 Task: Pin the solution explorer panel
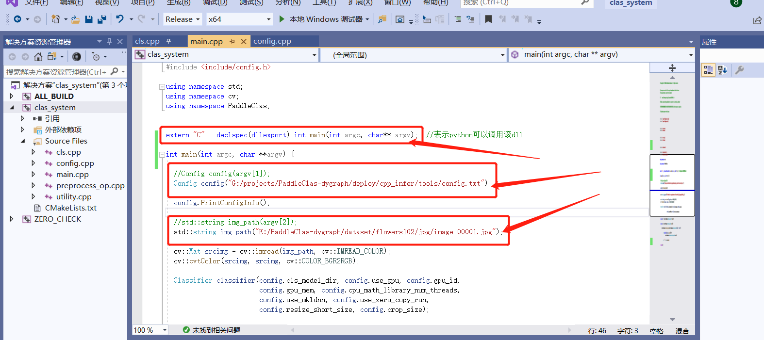(x=109, y=42)
